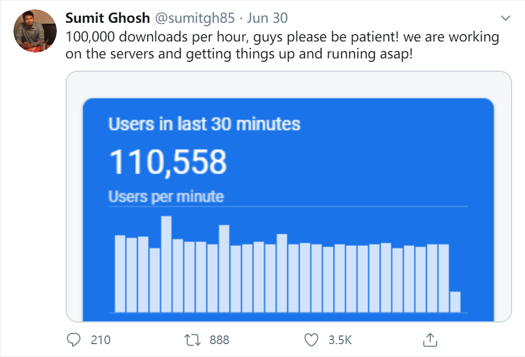Image resolution: width=525 pixels, height=357 pixels.
Task: Click the 'Users in last 30 minutes' heading
Action: [204, 124]
